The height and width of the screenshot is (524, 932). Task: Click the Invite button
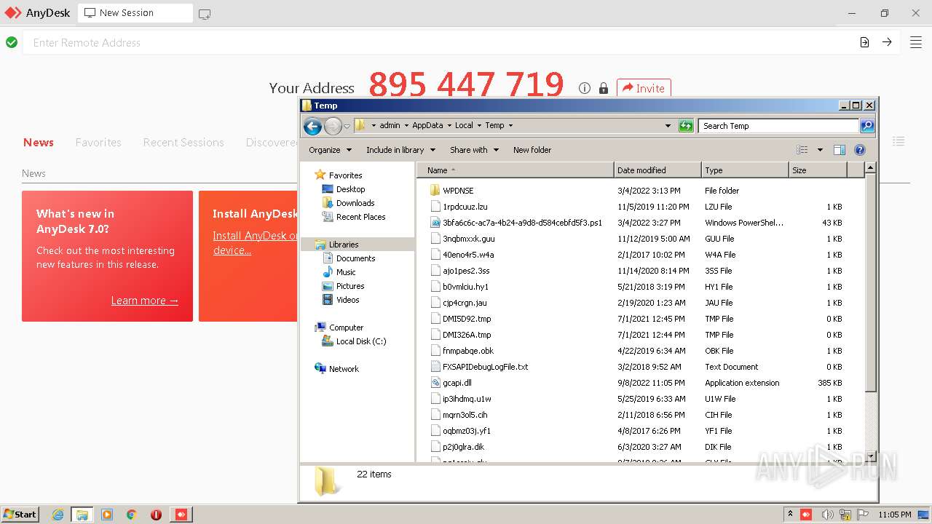(644, 88)
